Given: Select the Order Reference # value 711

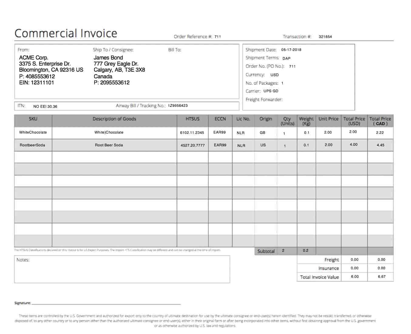Looking at the screenshot, I should coord(218,37).
